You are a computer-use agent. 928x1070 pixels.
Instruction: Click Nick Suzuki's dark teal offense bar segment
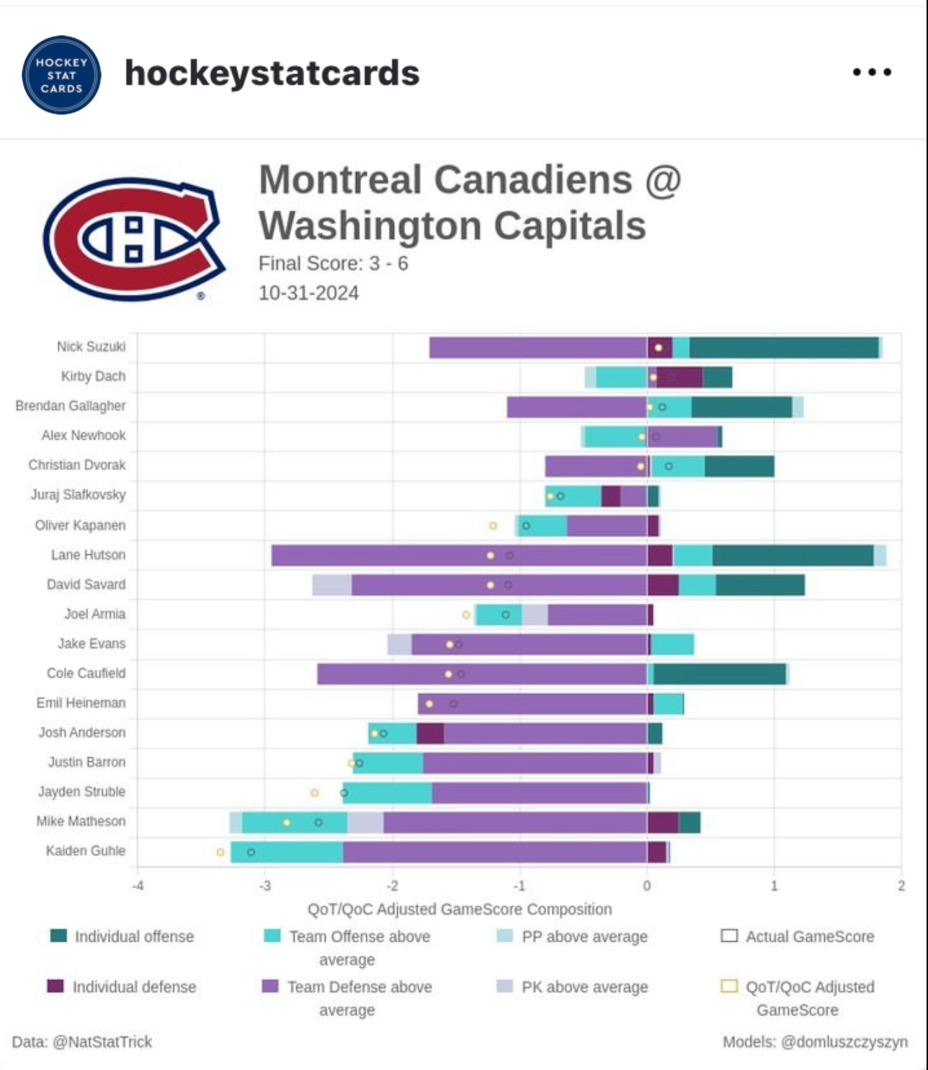(785, 346)
